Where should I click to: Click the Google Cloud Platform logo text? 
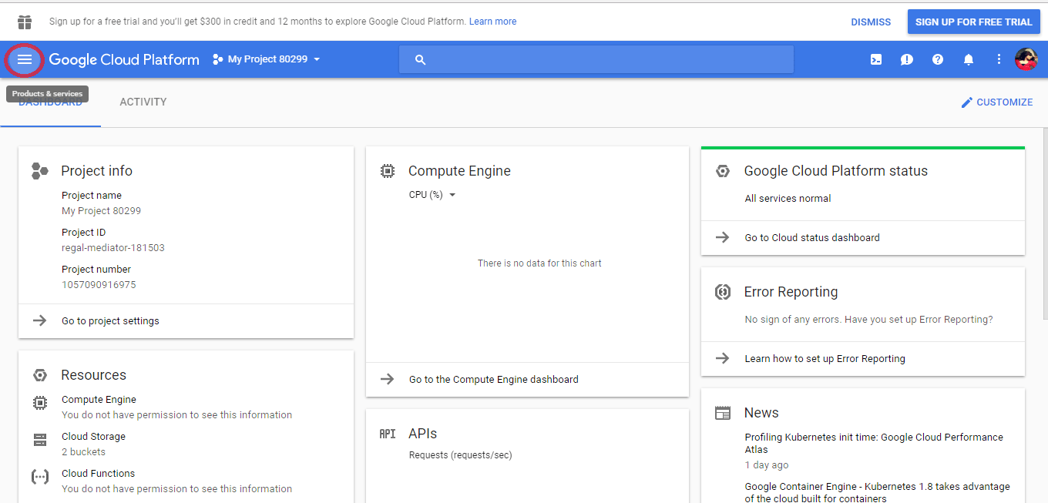click(124, 59)
